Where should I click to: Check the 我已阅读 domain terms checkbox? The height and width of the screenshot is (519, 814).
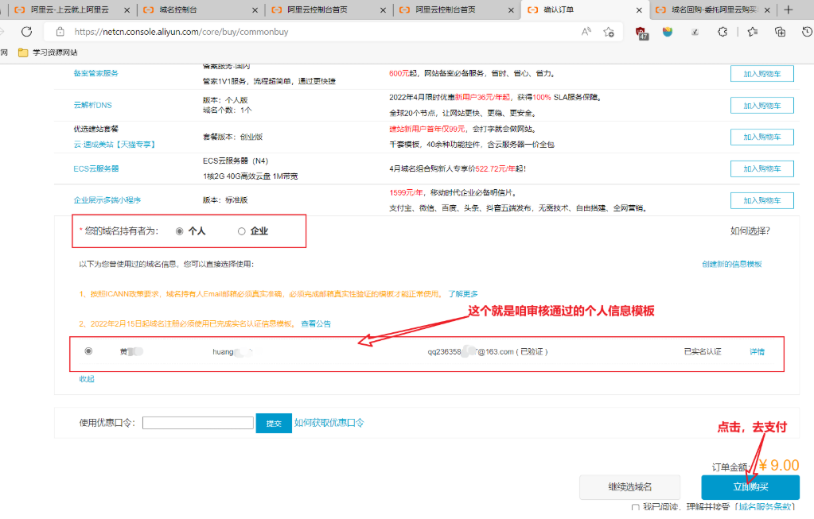[636, 508]
